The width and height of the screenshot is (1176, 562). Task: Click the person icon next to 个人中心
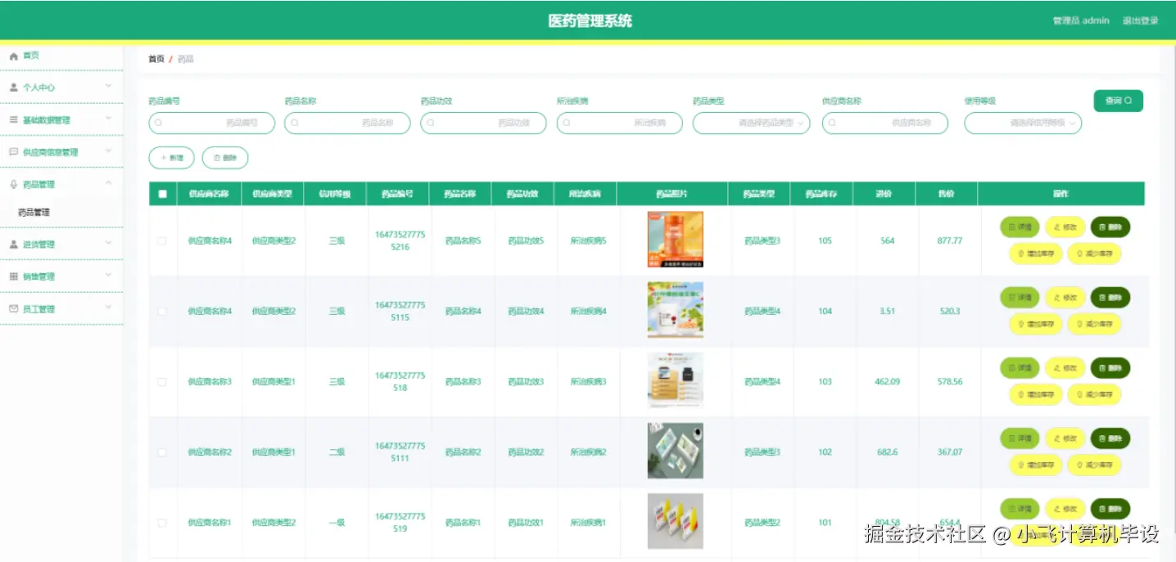pyautogui.click(x=13, y=88)
